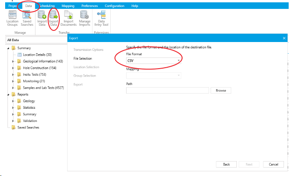Select the Export step in wizard

[78, 84]
